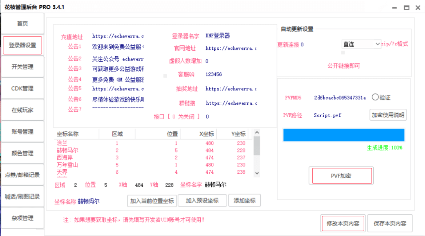The image size is (425, 236).
Task: Open 账号管理 section
Action: tap(22, 132)
